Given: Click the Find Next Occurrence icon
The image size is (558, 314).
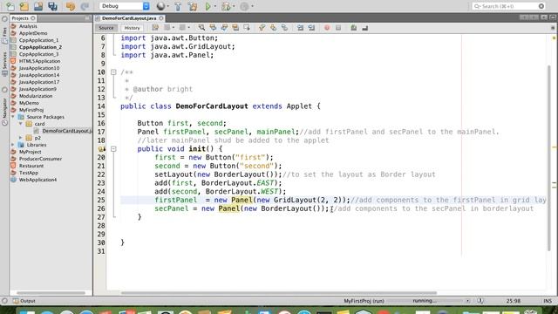Looking at the screenshot, I should [225, 27].
